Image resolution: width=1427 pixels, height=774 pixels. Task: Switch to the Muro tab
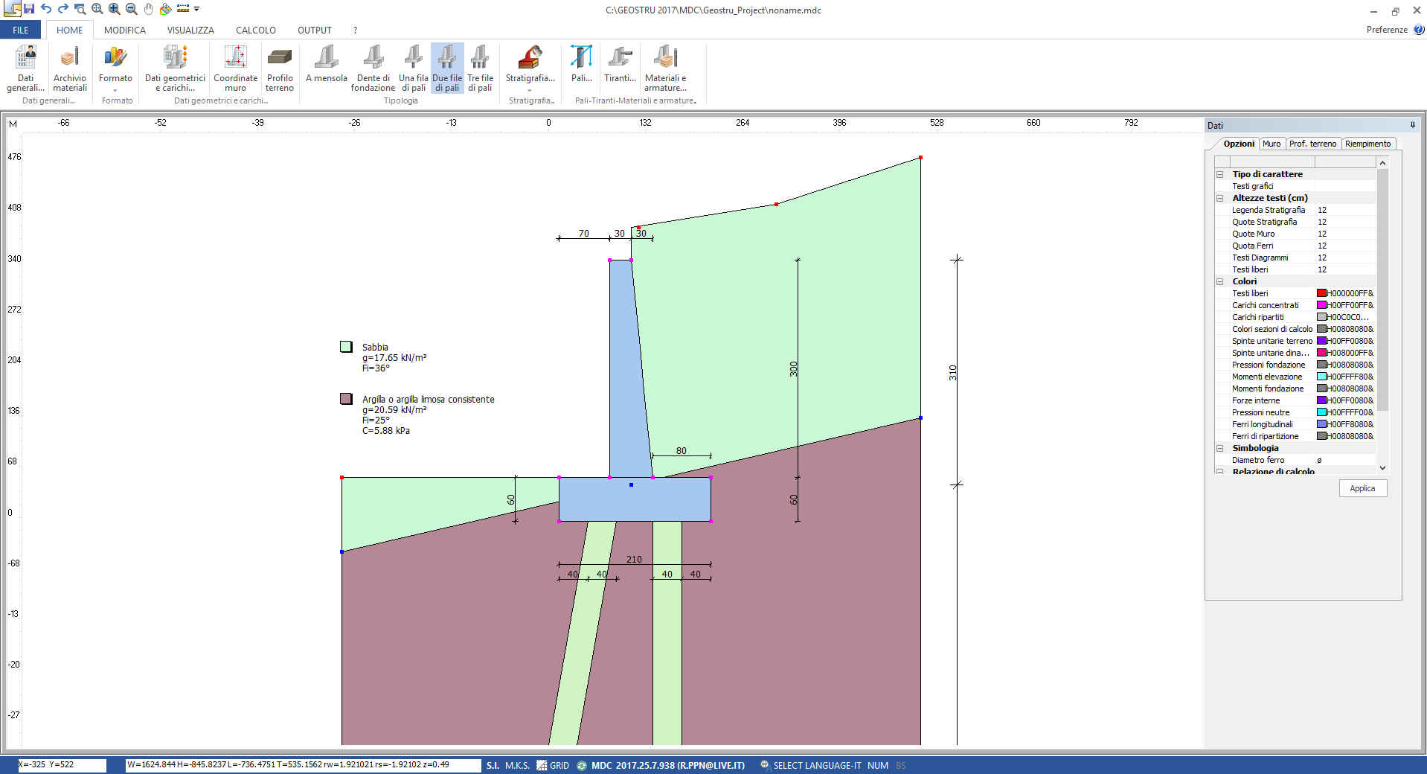click(x=1272, y=144)
